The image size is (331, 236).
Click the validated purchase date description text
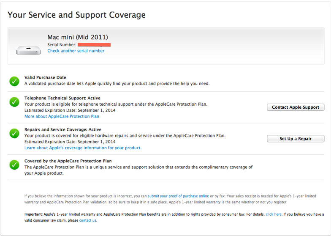(117, 84)
